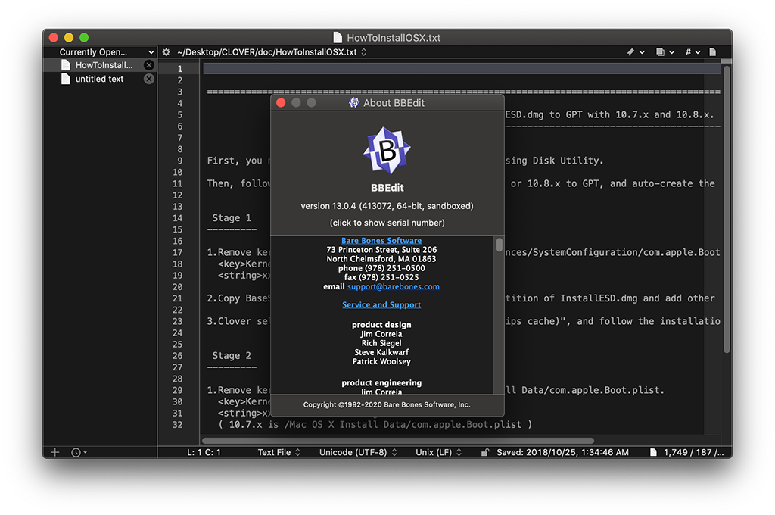The width and height of the screenshot is (775, 515).
Task: Click line number 14 in the gutter
Action: tap(177, 218)
